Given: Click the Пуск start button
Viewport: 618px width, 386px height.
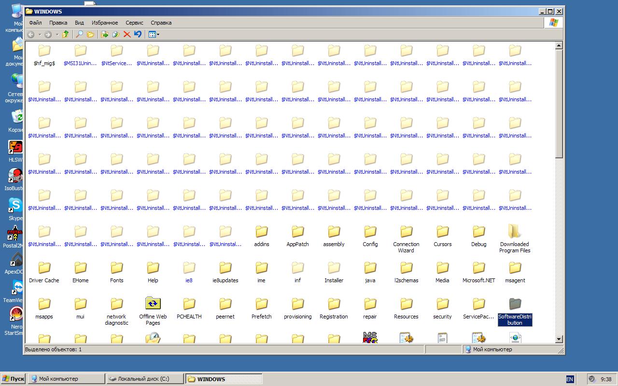Looking at the screenshot, I should pos(13,379).
